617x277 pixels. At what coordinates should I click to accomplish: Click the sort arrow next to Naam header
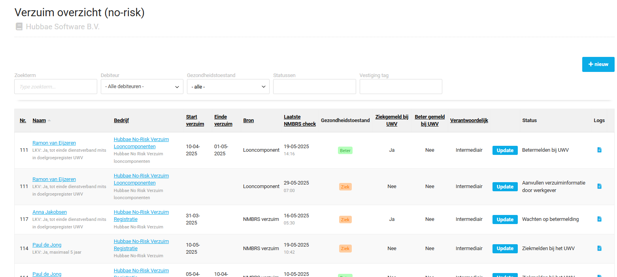(x=49, y=121)
